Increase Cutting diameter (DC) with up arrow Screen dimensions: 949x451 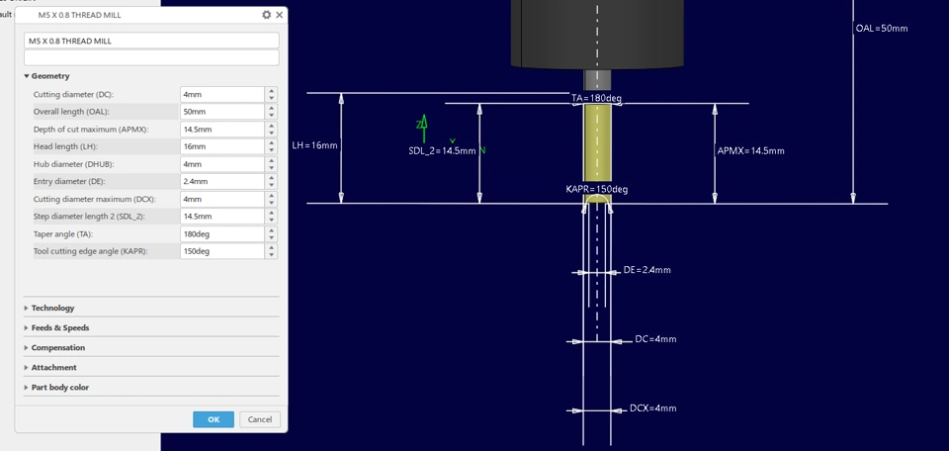(272, 91)
